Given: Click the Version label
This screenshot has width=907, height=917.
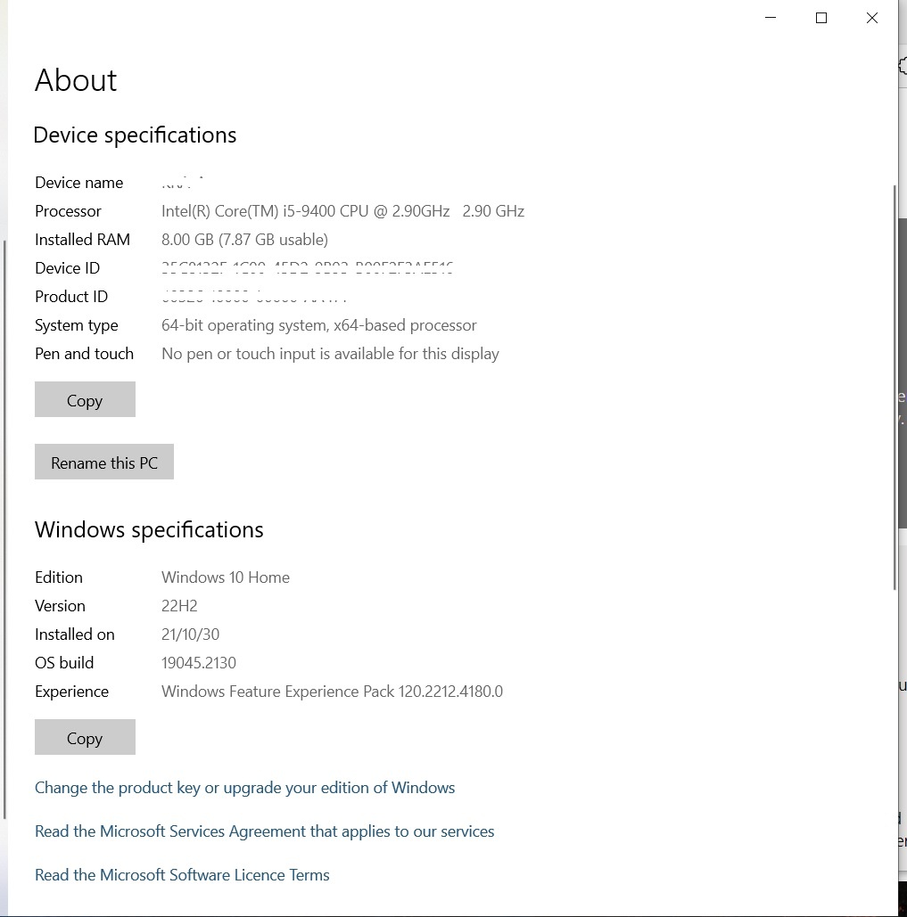Looking at the screenshot, I should [x=61, y=606].
